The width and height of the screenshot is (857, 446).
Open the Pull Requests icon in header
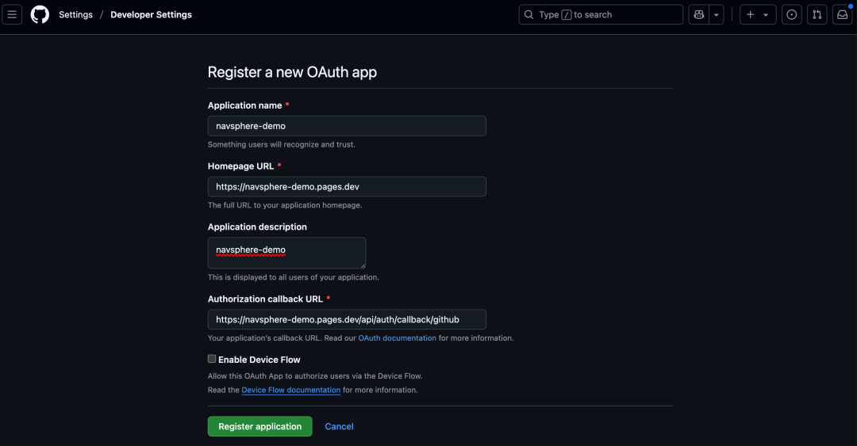coord(817,14)
